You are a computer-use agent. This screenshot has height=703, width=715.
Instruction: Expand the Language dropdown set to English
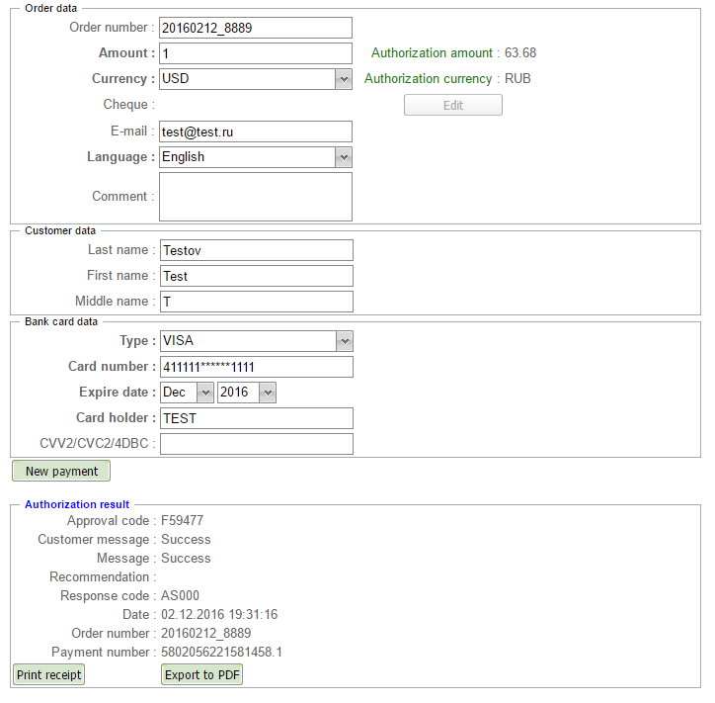coord(255,157)
